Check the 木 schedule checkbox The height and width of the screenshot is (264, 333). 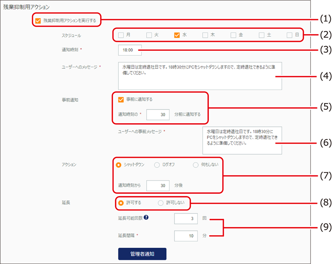click(205, 35)
